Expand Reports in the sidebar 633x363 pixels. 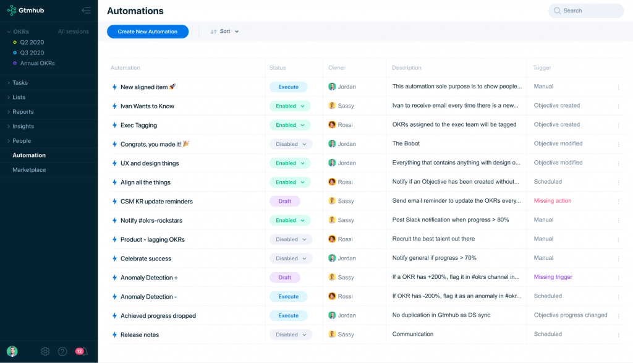pos(9,112)
